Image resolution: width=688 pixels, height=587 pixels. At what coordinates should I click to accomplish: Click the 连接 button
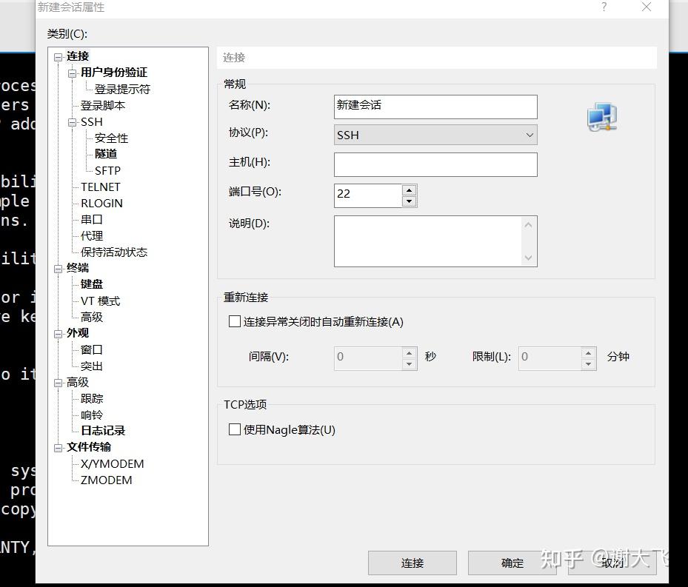click(x=412, y=563)
